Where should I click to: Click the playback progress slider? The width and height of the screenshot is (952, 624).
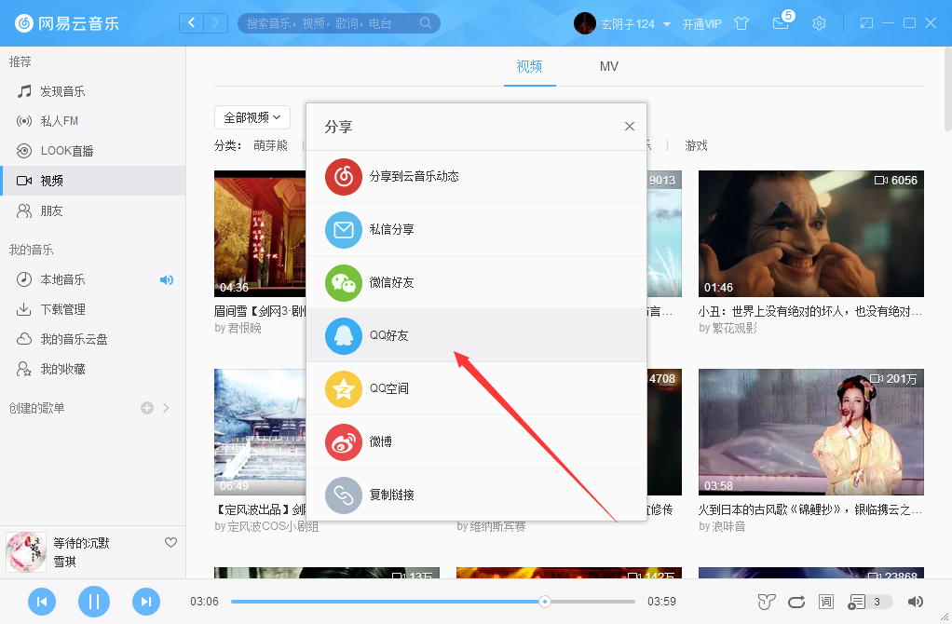544,602
